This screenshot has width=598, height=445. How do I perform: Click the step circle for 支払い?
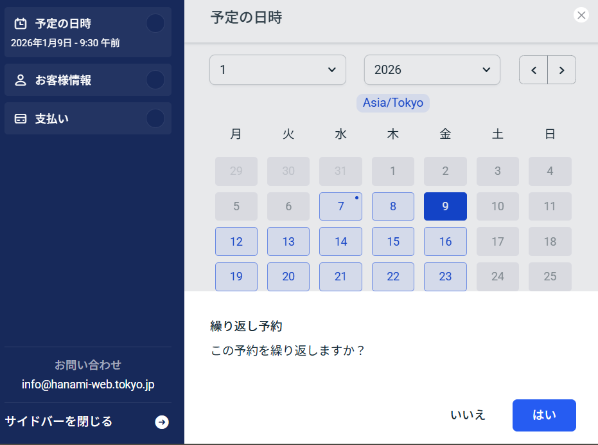pos(155,119)
